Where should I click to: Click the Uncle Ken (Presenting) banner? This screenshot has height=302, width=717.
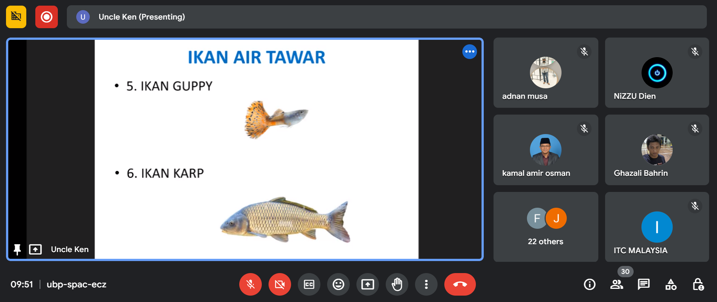(x=387, y=17)
